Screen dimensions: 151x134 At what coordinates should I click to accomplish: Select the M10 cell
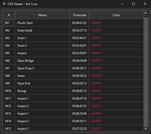(x=9, y=91)
